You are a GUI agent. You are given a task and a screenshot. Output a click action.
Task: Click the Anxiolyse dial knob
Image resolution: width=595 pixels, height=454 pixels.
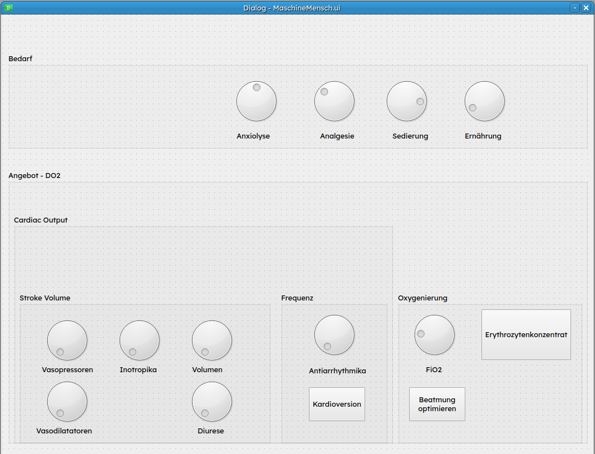[x=257, y=101]
